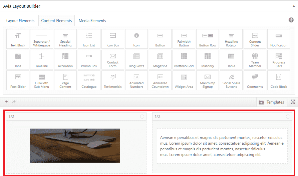Open the builder info icon
Image resolution: width=298 pixels, height=176 pixels.
coord(291,20)
